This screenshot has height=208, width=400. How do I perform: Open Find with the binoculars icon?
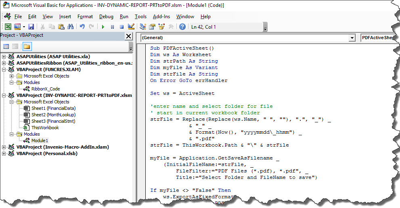[70, 27]
